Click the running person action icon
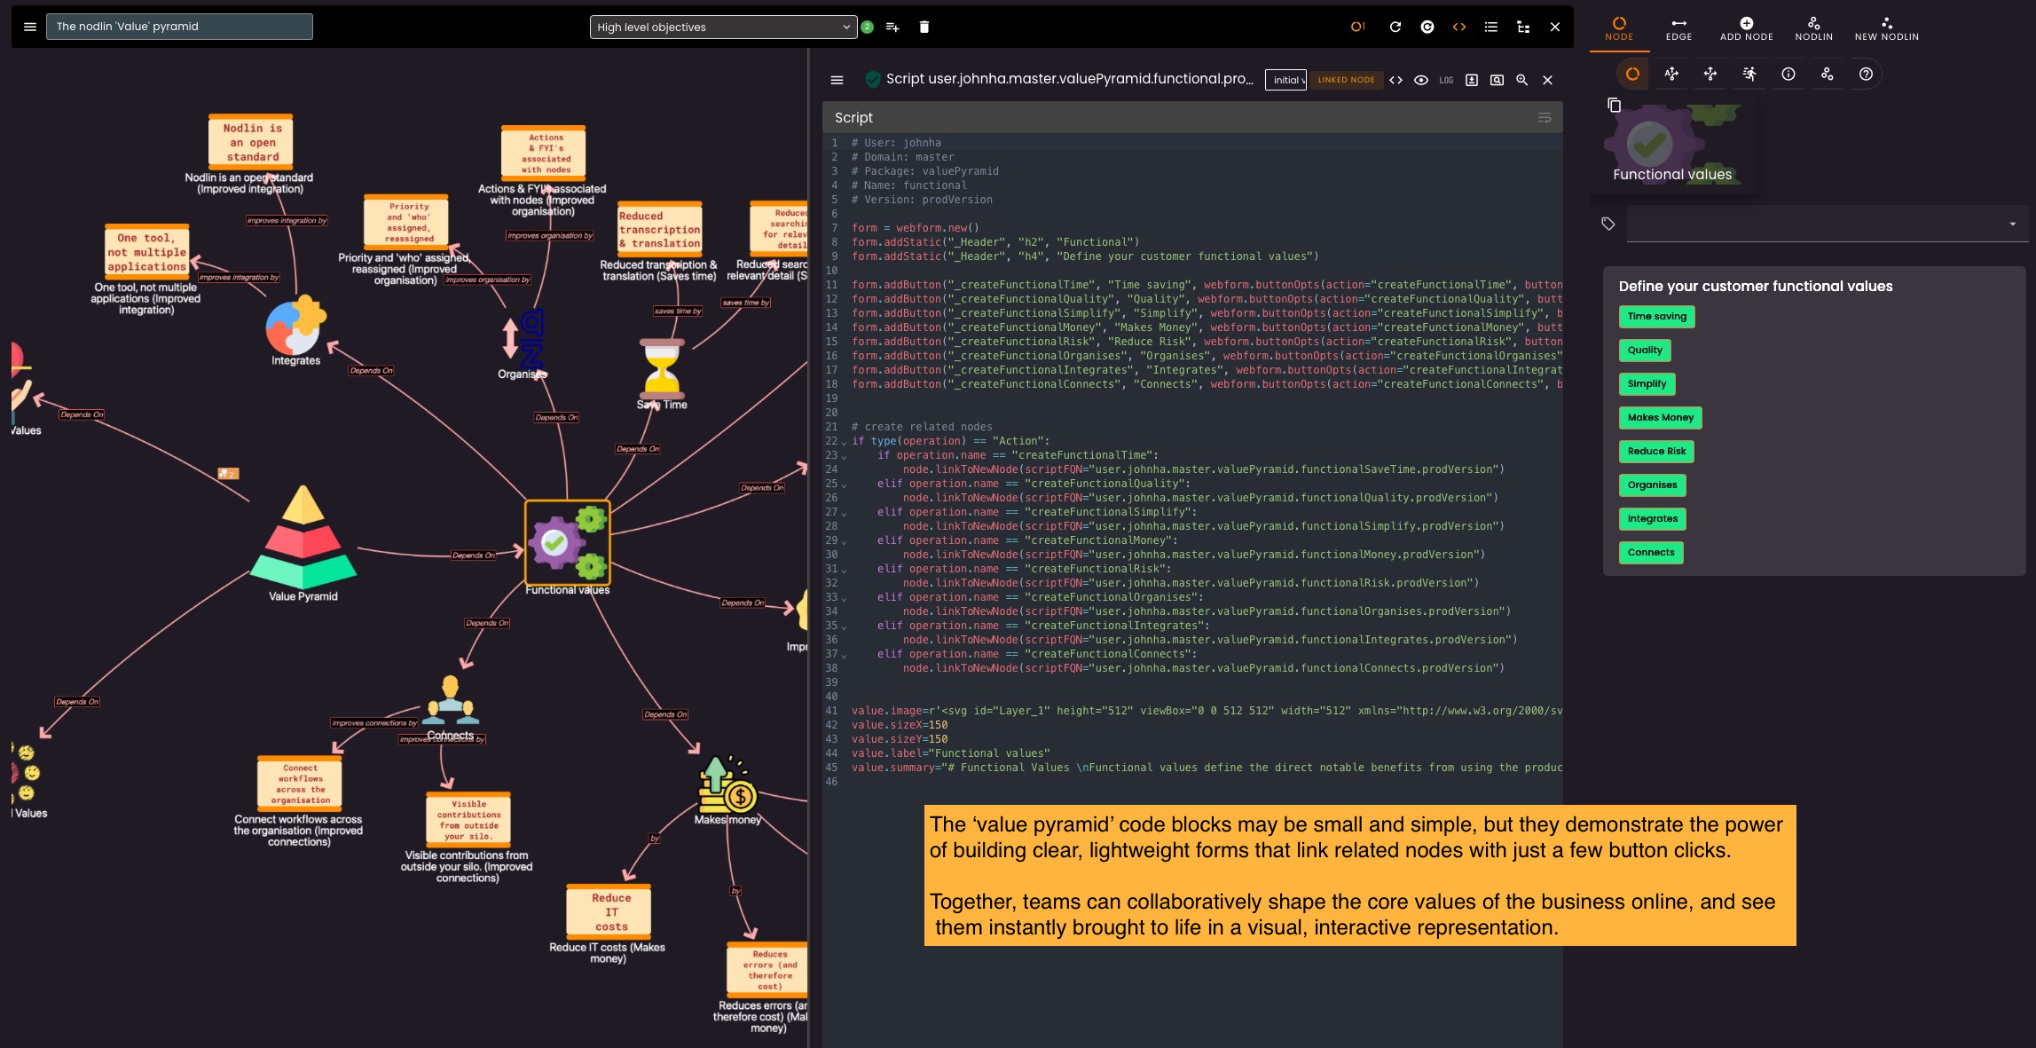This screenshot has width=2036, height=1048. (1749, 75)
